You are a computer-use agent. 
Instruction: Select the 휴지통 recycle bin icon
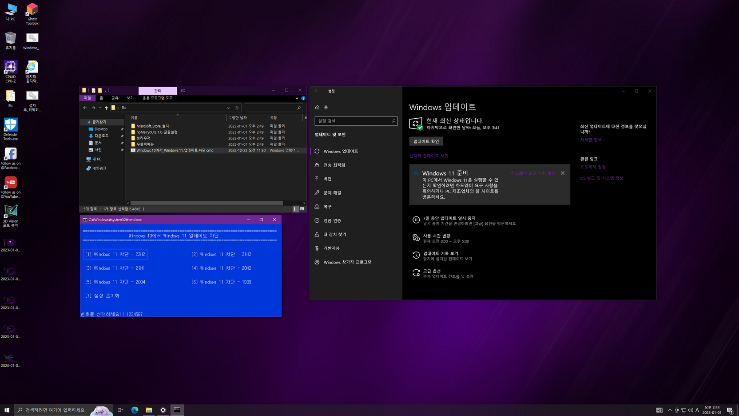click(11, 40)
